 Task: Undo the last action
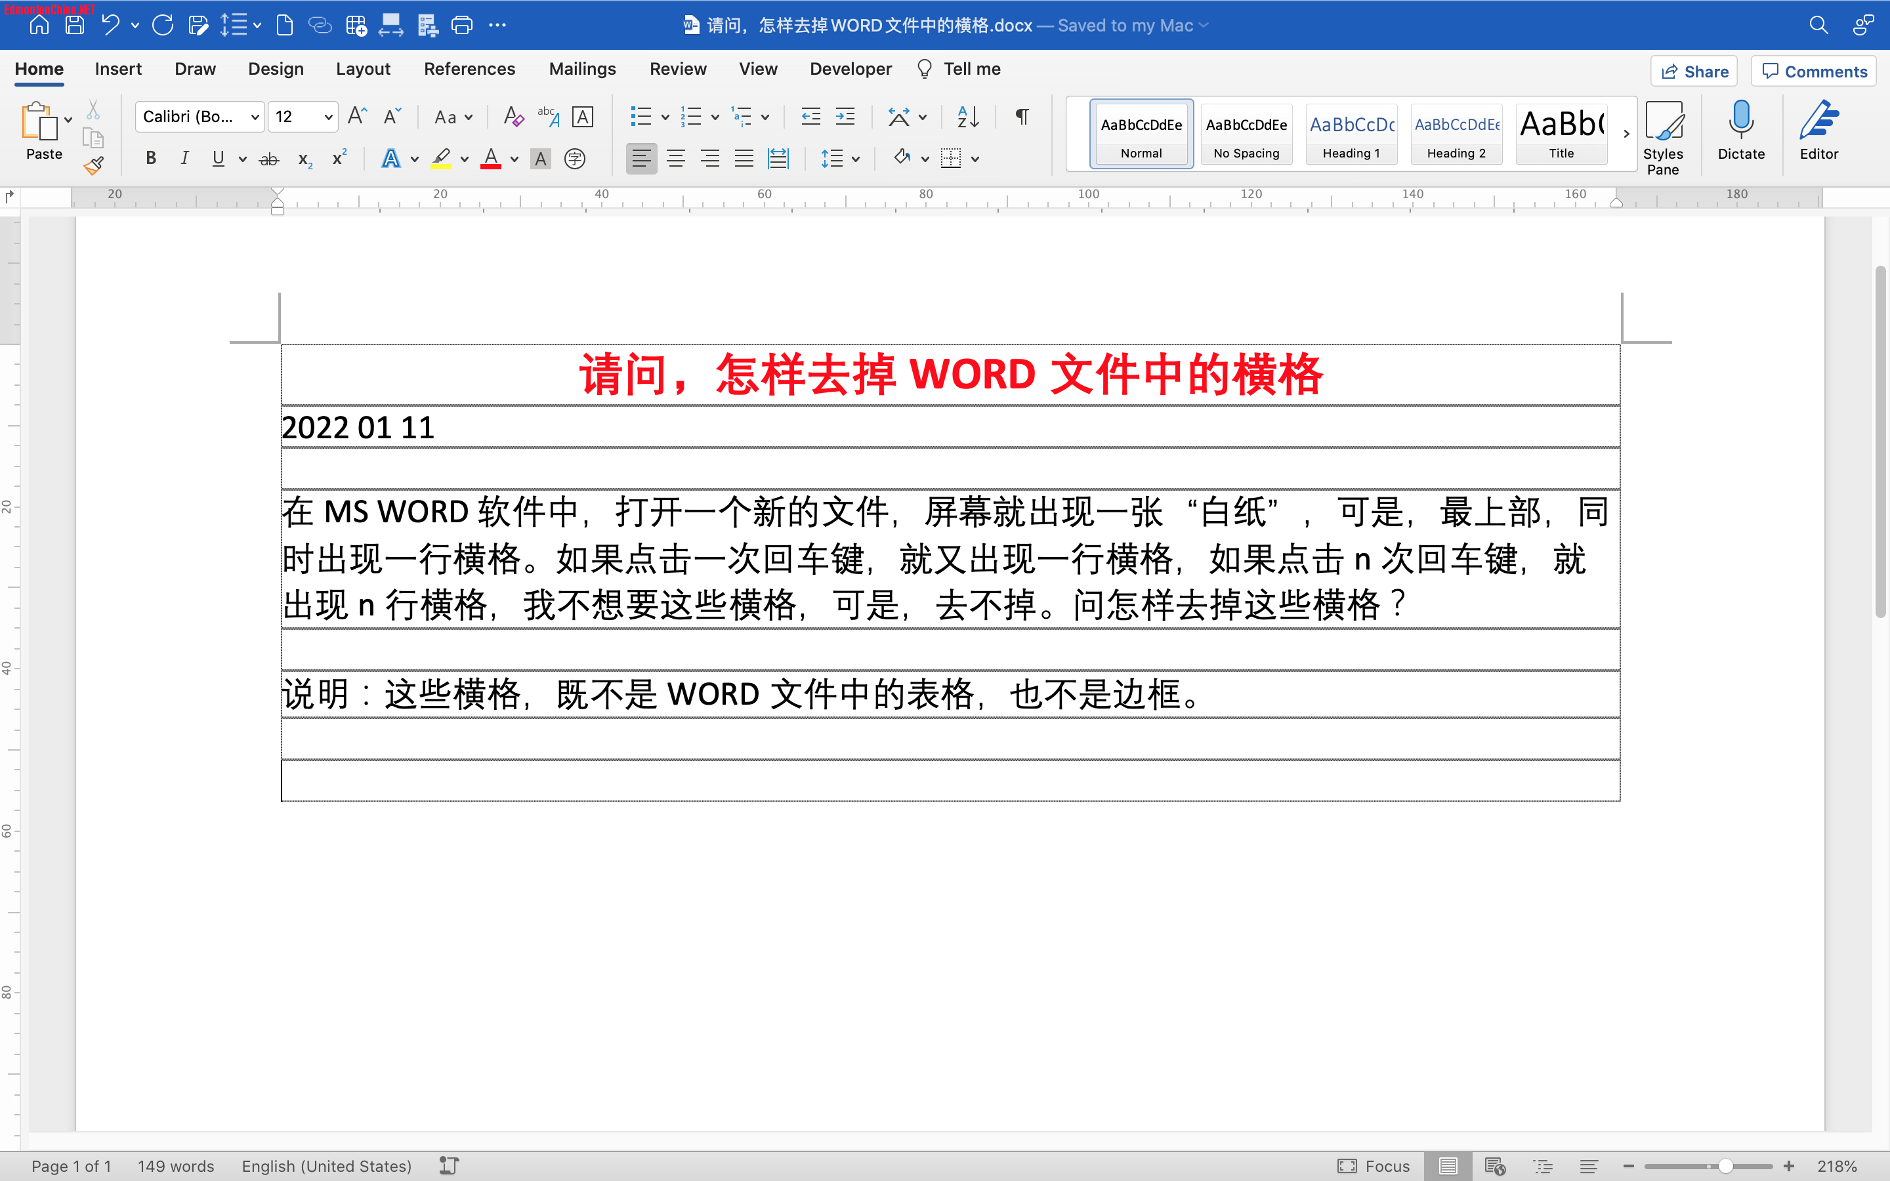110,25
